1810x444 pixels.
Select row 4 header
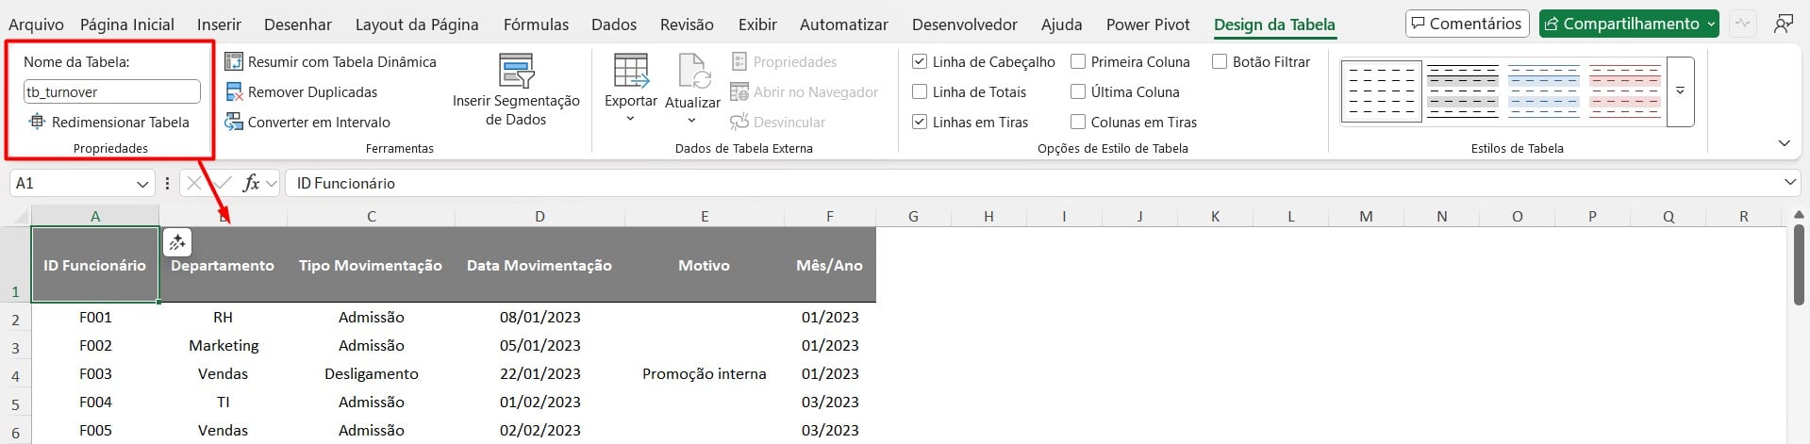click(x=15, y=375)
